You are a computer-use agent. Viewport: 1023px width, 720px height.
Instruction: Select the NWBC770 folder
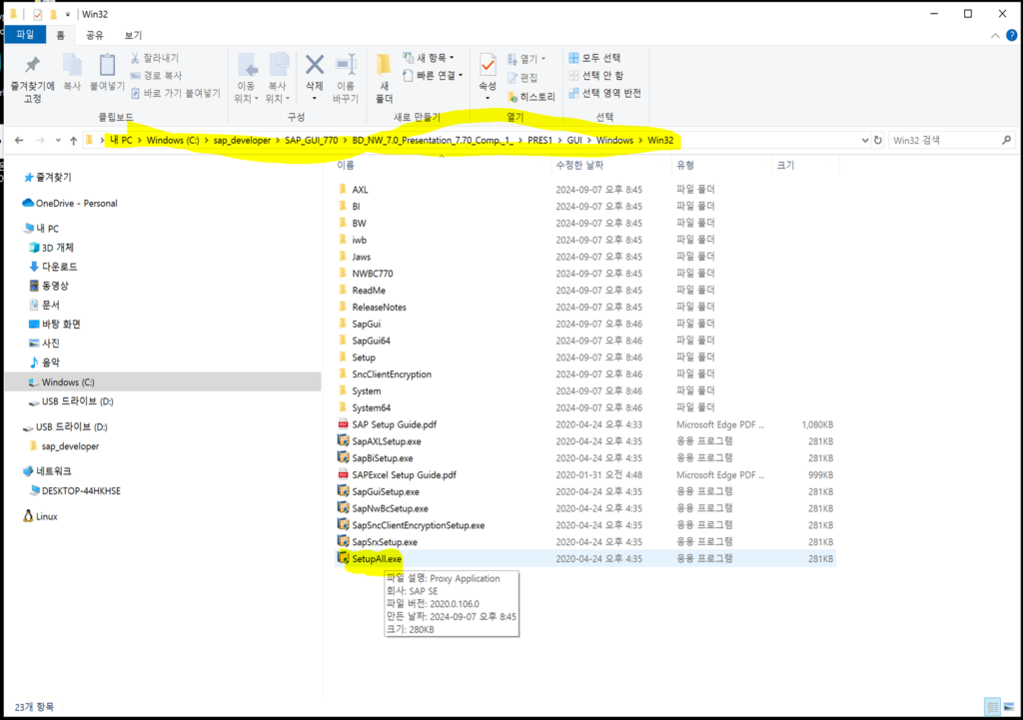pyautogui.click(x=366, y=274)
